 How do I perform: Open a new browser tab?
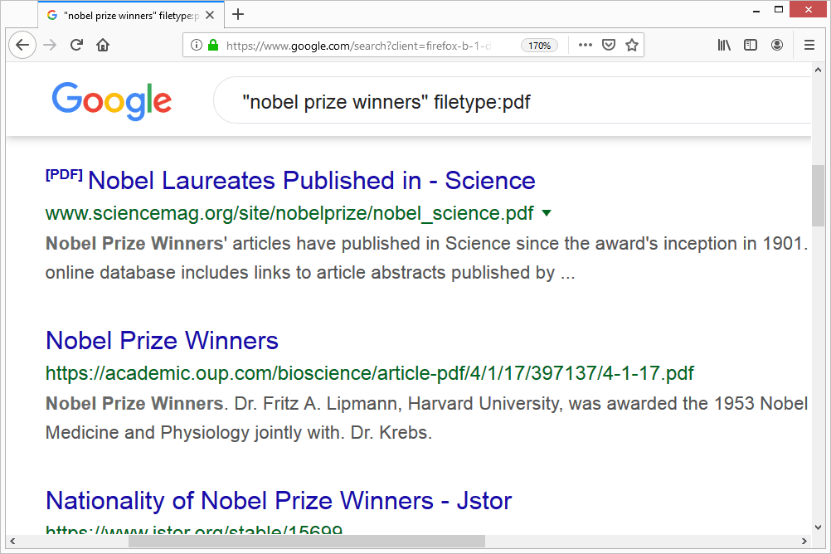coord(238,14)
